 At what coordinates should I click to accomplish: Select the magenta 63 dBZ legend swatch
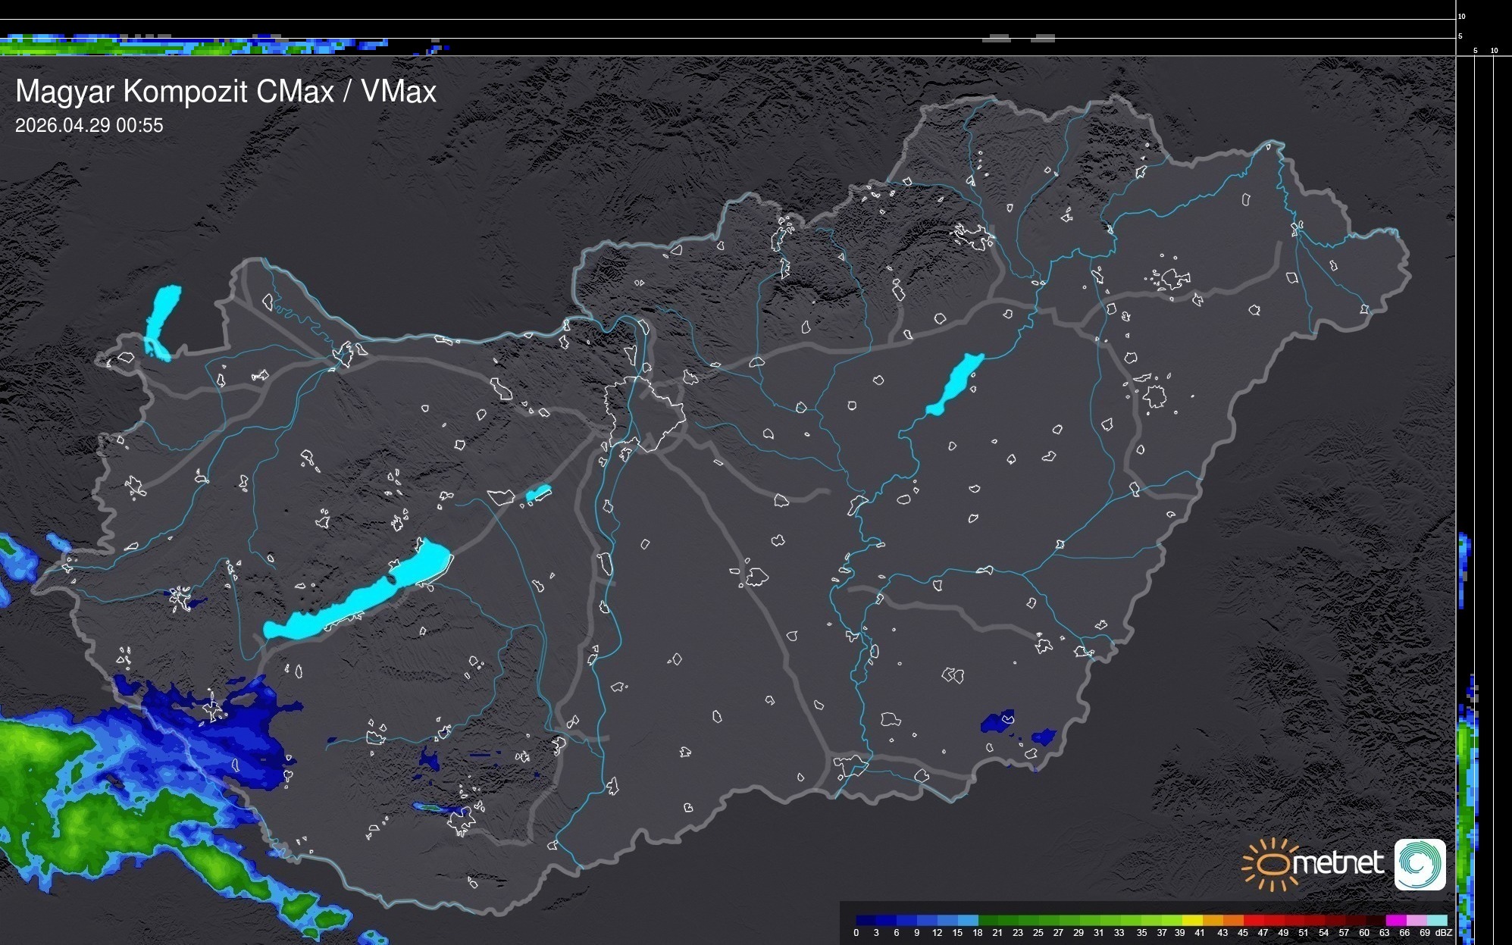pyautogui.click(x=1395, y=920)
